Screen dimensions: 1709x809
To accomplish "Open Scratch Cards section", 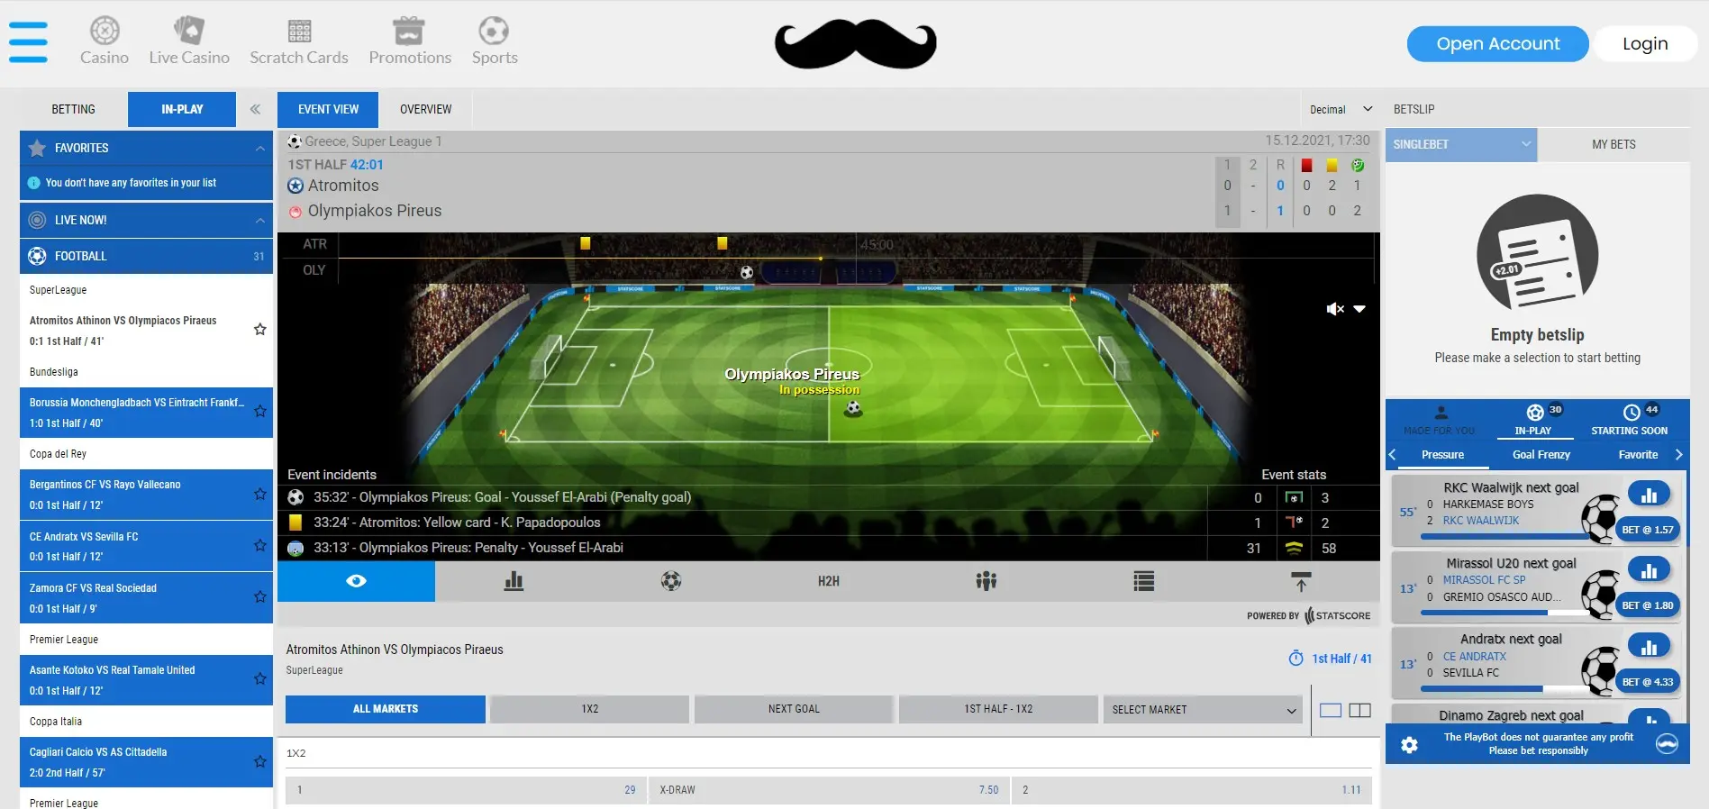I will tap(299, 41).
